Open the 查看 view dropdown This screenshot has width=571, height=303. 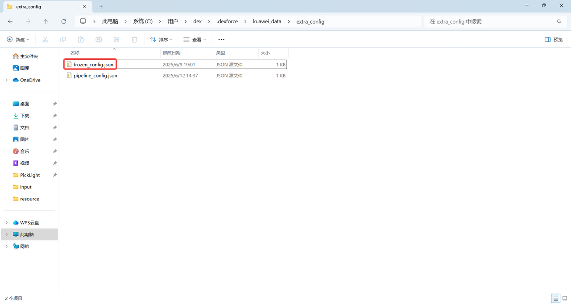[195, 40]
